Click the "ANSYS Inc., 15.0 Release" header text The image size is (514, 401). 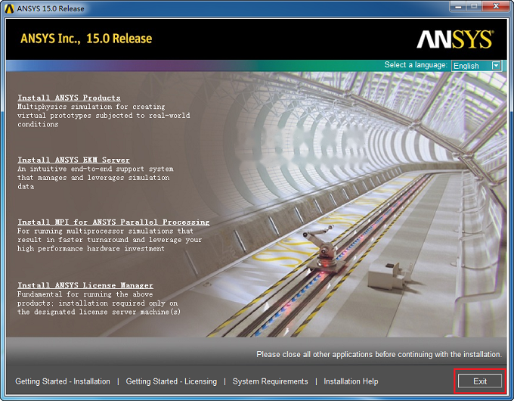[86, 39]
